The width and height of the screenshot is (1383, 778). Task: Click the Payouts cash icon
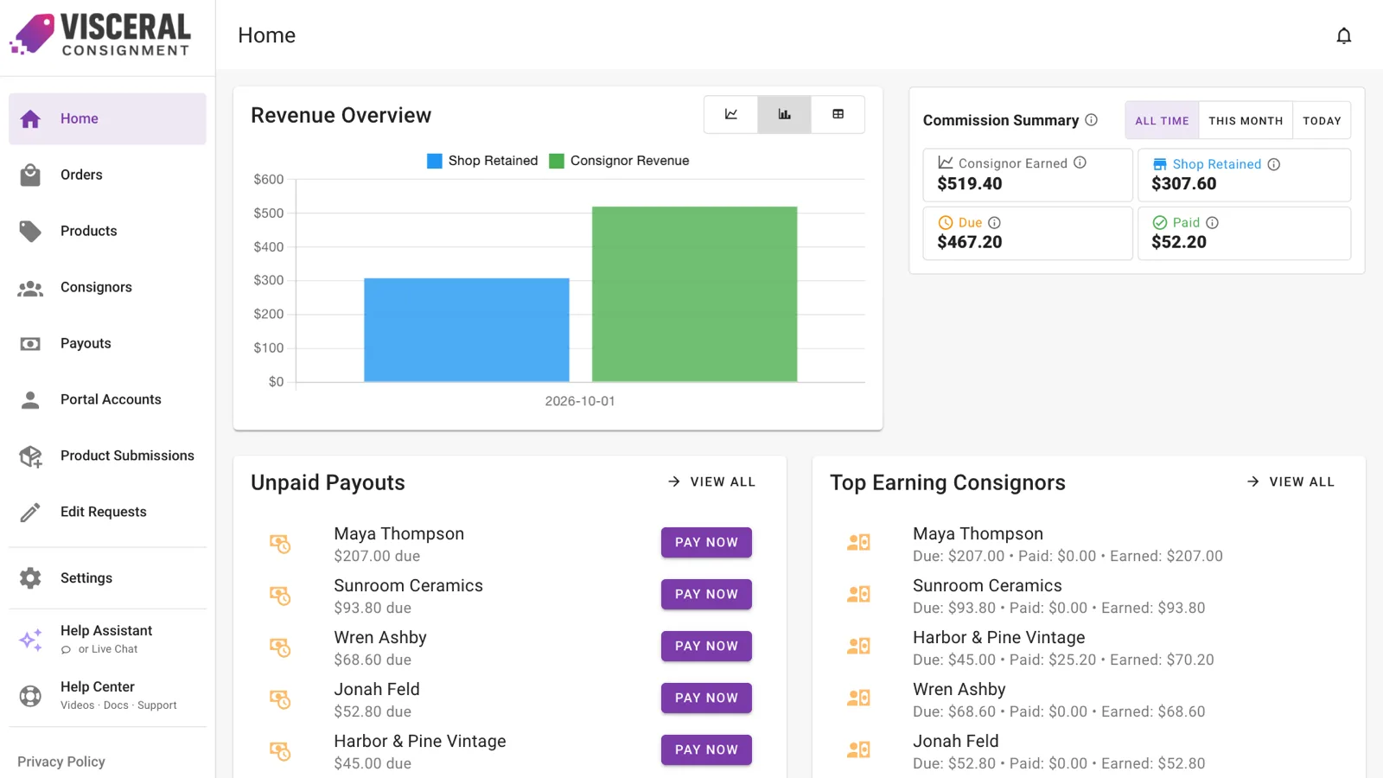[x=30, y=344]
